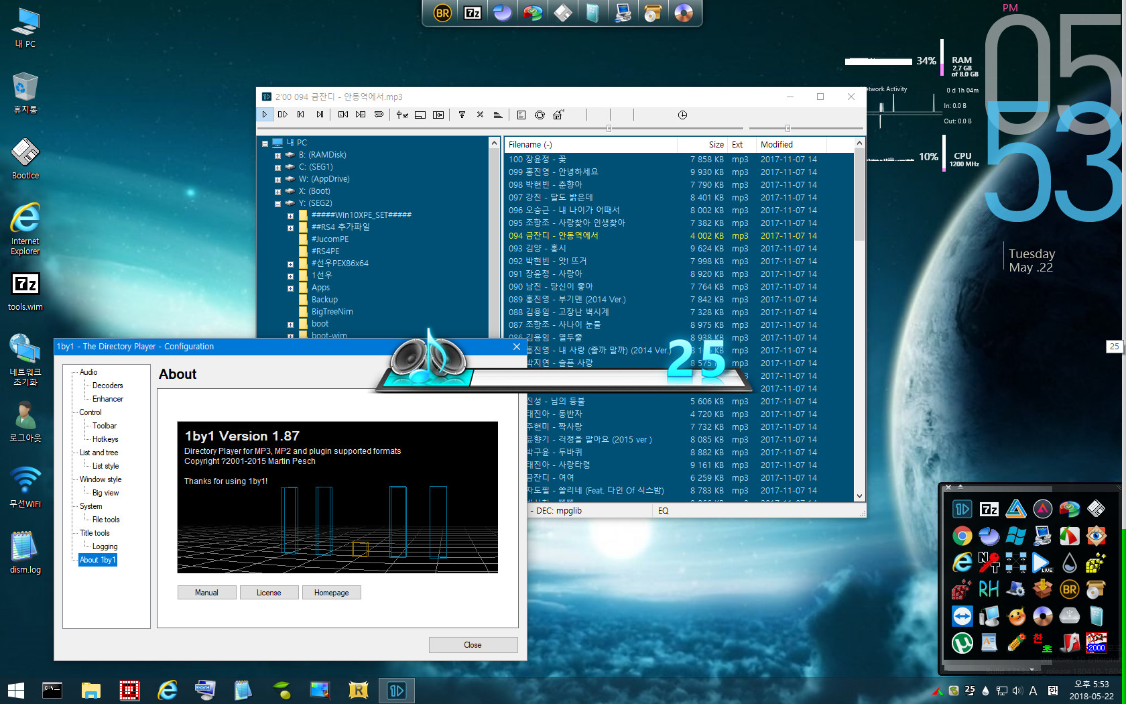Viewport: 1126px width, 704px height.
Task: Launch Chrome from launcher panel
Action: coord(962,536)
